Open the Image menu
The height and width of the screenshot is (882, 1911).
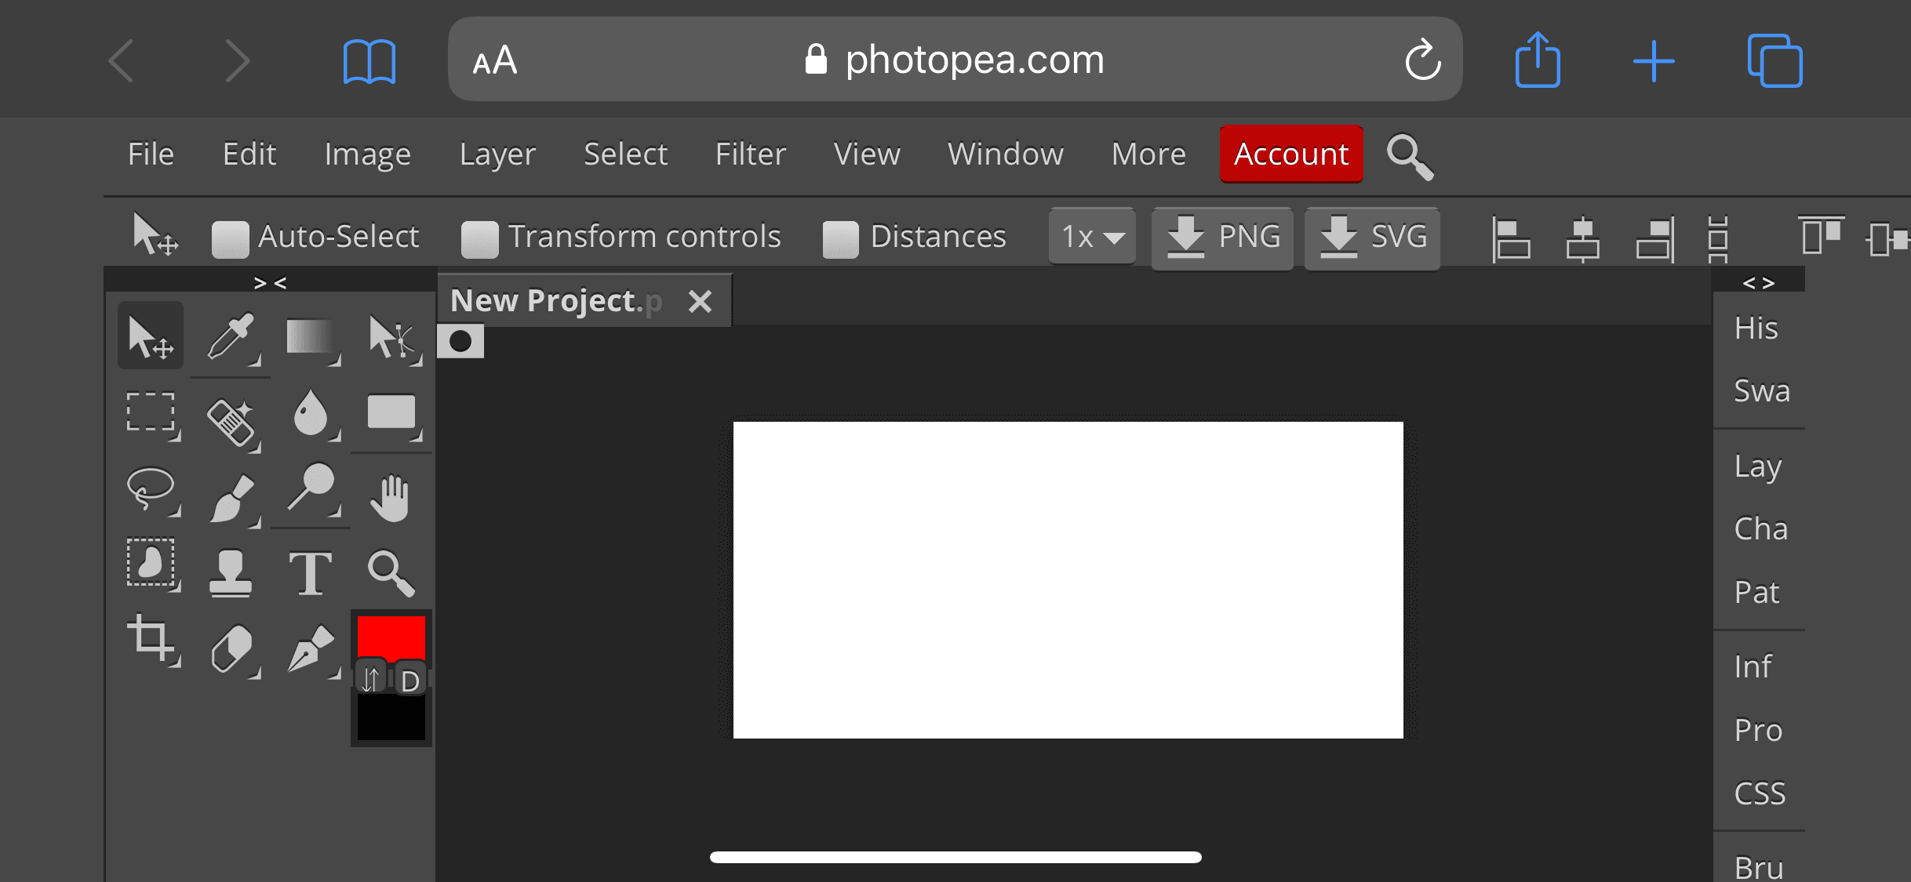(367, 154)
